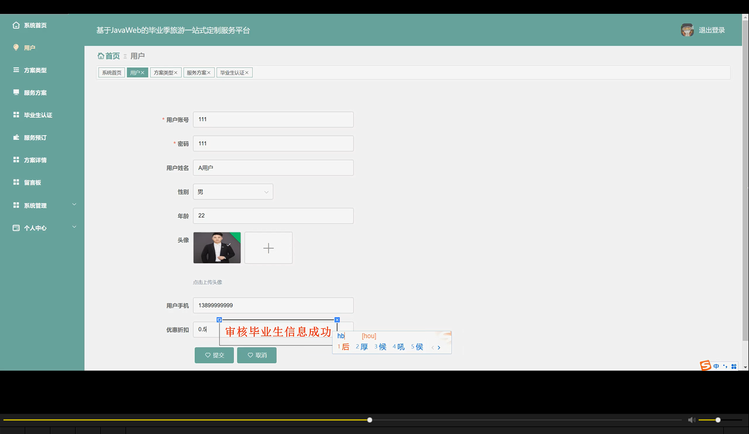Click the icon beside 服务预订

click(16, 137)
